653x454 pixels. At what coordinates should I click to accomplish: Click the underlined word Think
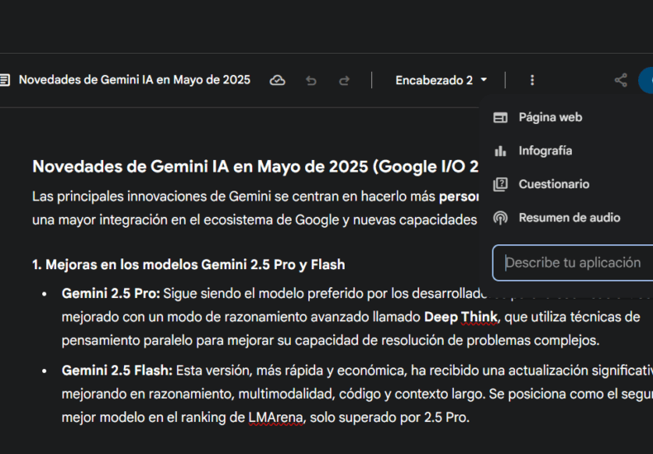(479, 317)
